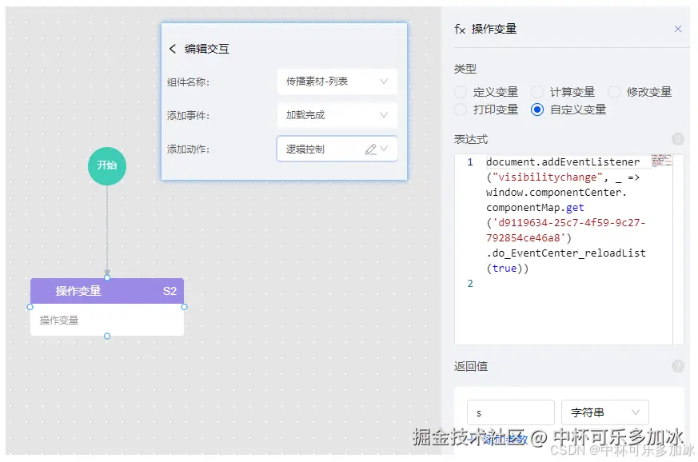Screen dimensions: 698x462
Task: Click the return value input containing s
Action: coord(510,412)
